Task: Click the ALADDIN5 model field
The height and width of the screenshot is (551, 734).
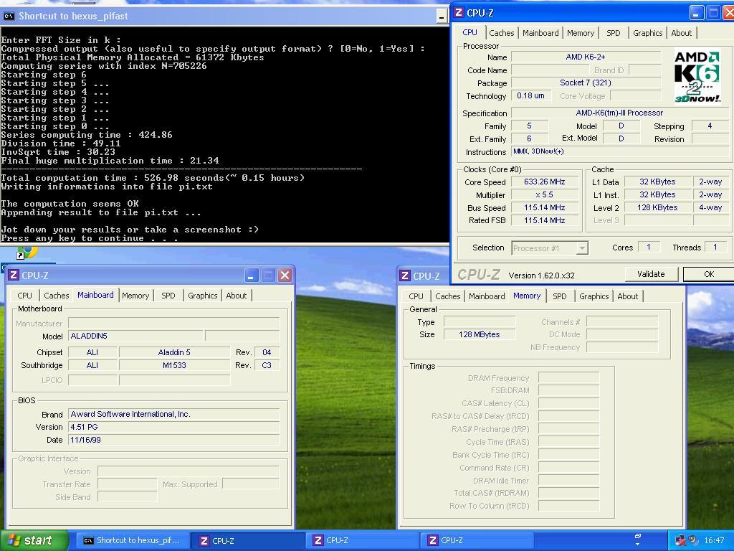Action: click(x=135, y=336)
